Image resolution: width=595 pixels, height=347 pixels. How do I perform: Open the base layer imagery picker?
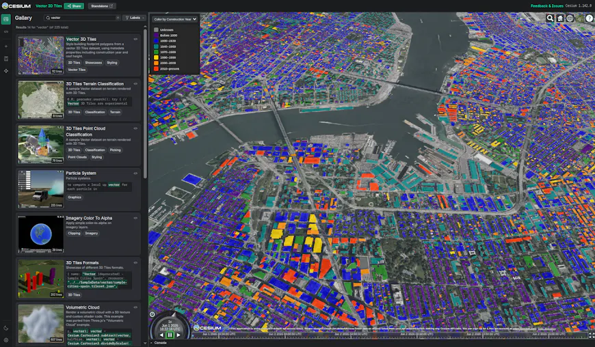tap(579, 18)
